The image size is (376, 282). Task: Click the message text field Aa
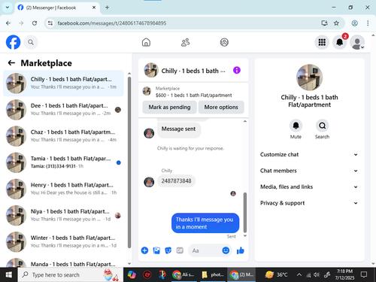pos(205,250)
